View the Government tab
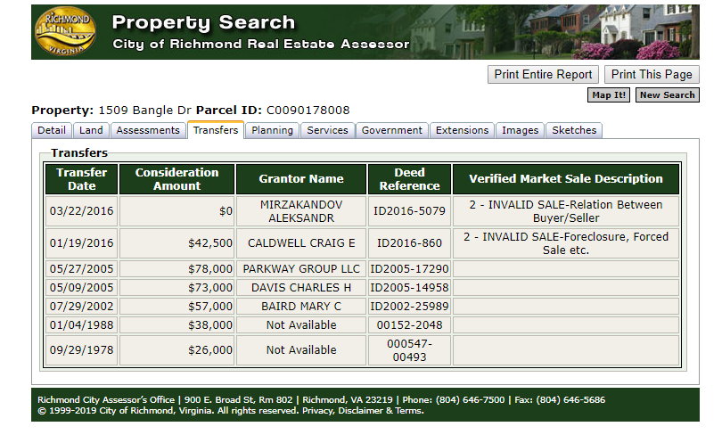 pyautogui.click(x=392, y=130)
